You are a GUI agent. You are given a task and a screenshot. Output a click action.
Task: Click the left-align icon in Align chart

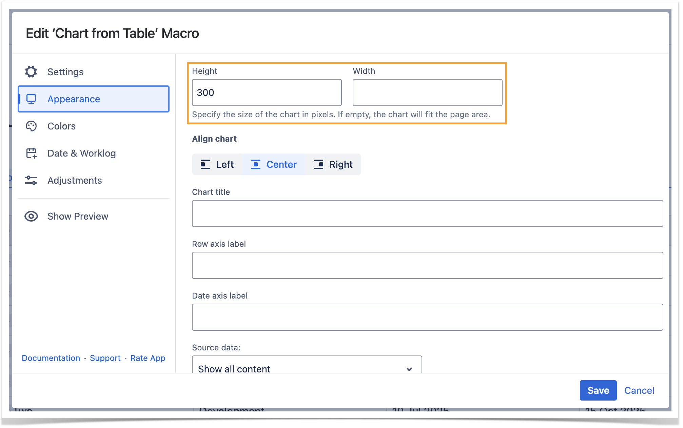click(205, 164)
